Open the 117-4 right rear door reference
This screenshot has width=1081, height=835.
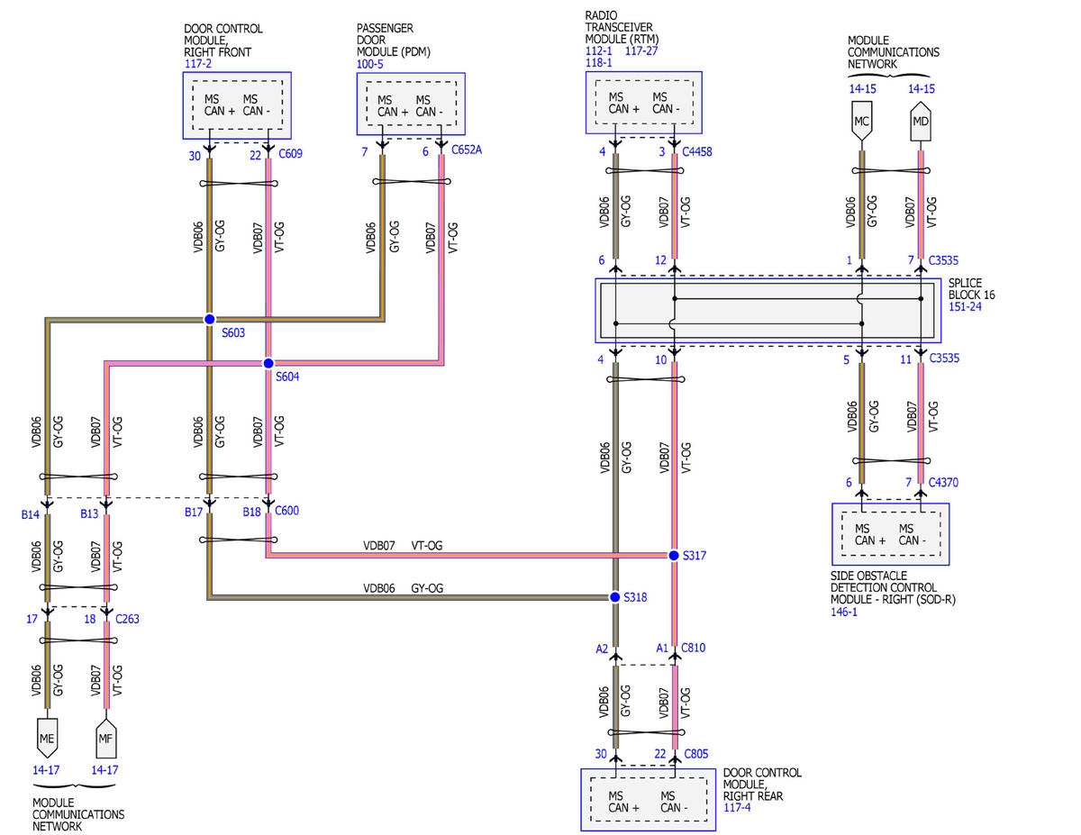[736, 810]
